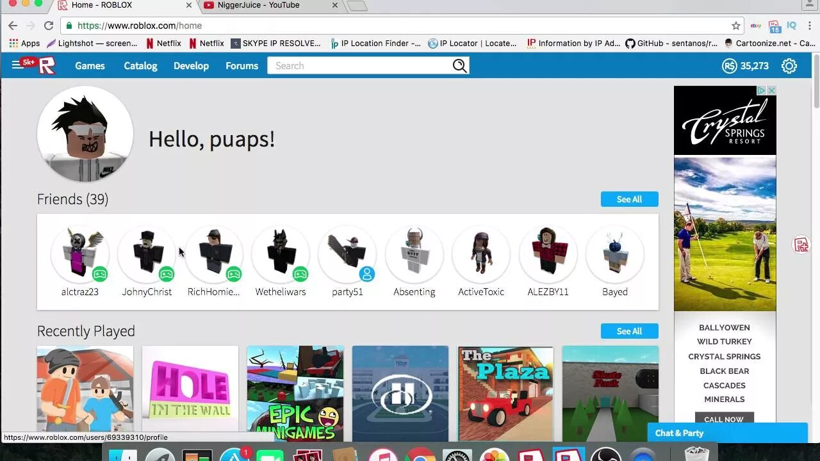Open Finder in the Dock
This screenshot has height=461, width=820.
[x=123, y=454]
